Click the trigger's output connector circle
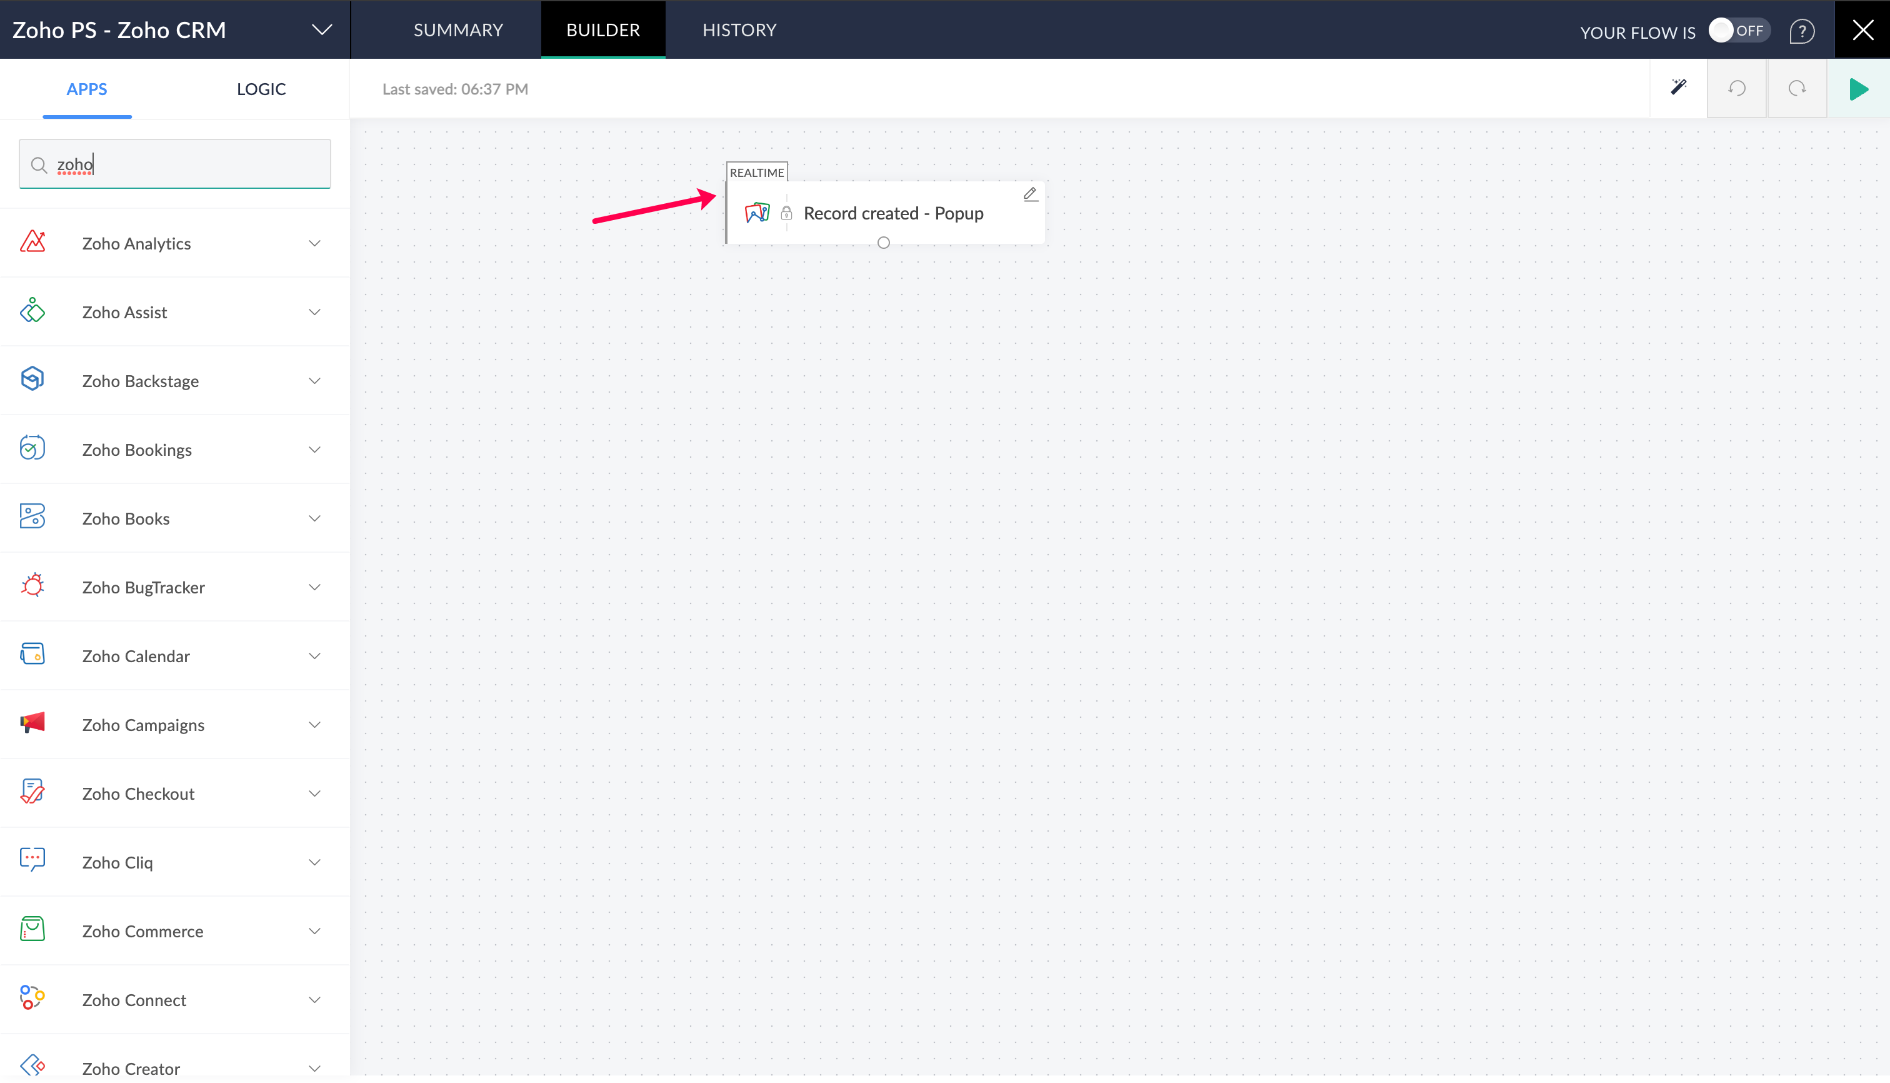Image resolution: width=1890 pixels, height=1083 pixels. [x=883, y=243]
